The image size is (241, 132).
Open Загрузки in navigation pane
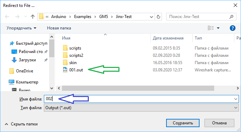24,60
